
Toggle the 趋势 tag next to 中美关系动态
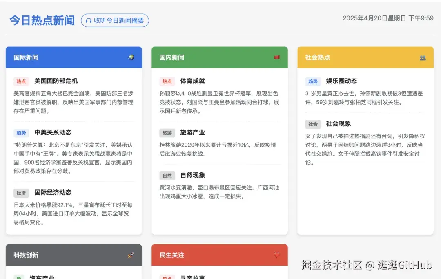coord(21,132)
